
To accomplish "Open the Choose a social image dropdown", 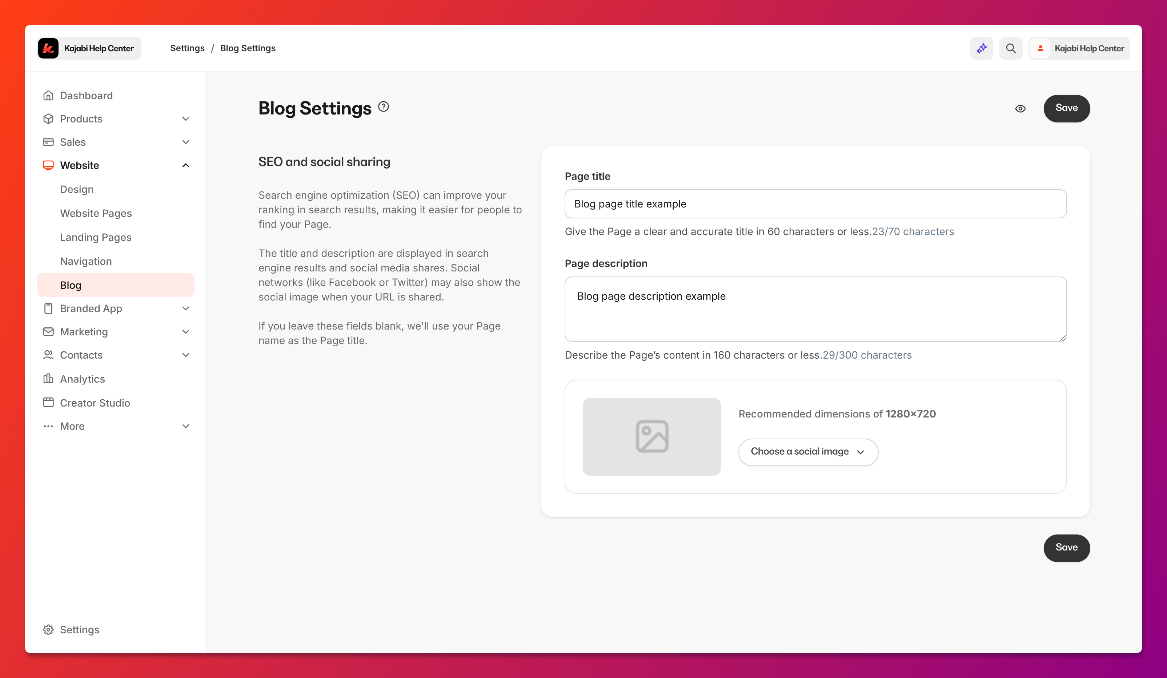I will tap(808, 452).
